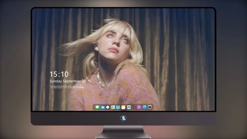Open the Weather app in the dock

pos(102,107)
